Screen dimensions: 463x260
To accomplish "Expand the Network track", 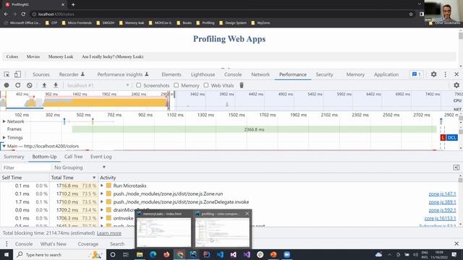I will [x=4, y=121].
